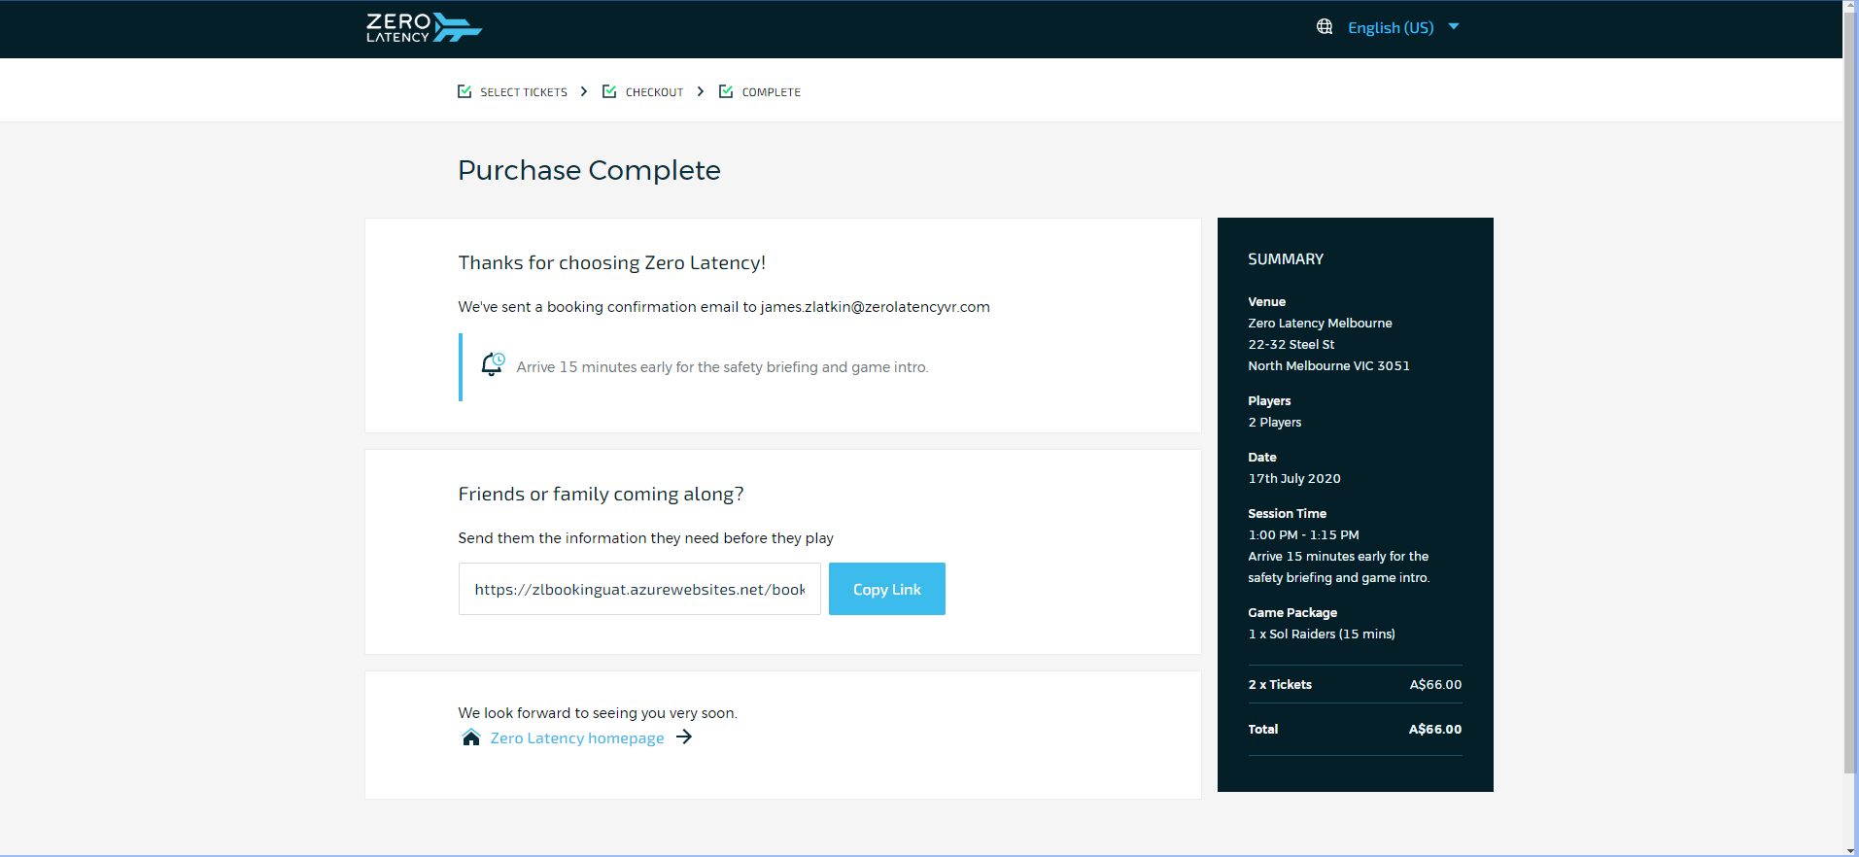Expand language menu via down arrow
Screen dimensions: 1859x857
pyautogui.click(x=1454, y=26)
